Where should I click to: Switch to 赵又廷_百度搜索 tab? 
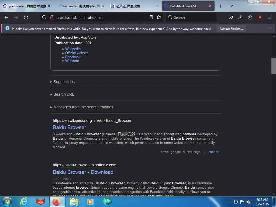click(x=134, y=6)
